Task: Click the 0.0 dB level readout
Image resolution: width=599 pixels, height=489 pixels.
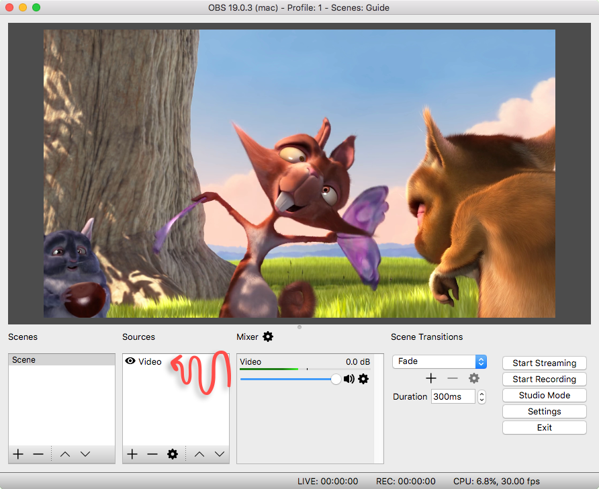Action: (x=358, y=362)
